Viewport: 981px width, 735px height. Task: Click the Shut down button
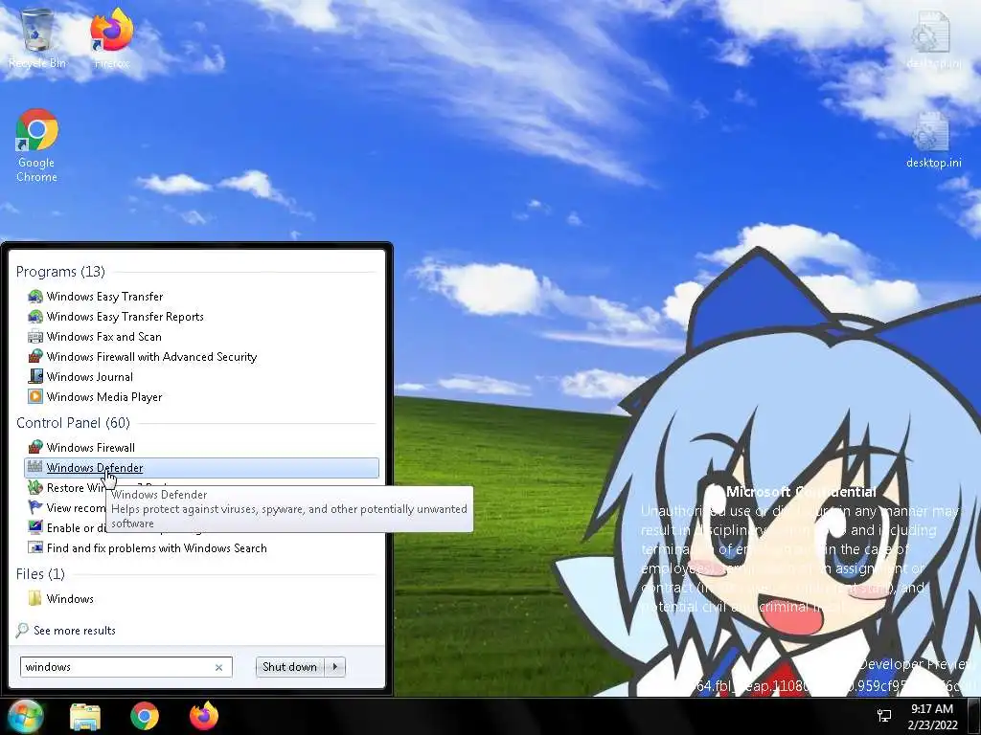point(289,667)
